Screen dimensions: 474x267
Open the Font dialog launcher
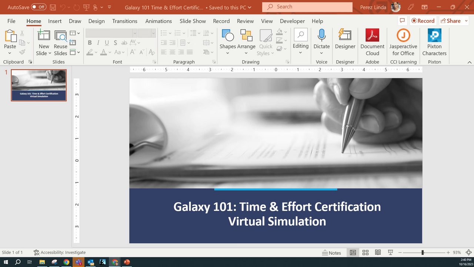pyautogui.click(x=154, y=62)
